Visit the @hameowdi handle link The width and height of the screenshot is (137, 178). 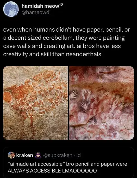point(36,12)
